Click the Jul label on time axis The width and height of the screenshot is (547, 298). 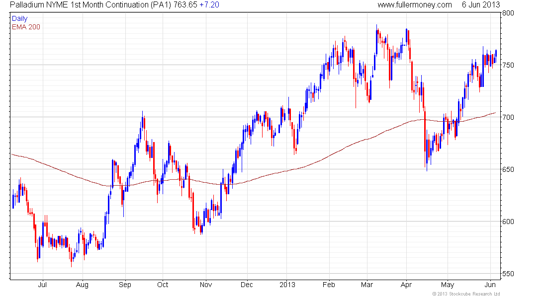click(x=42, y=285)
